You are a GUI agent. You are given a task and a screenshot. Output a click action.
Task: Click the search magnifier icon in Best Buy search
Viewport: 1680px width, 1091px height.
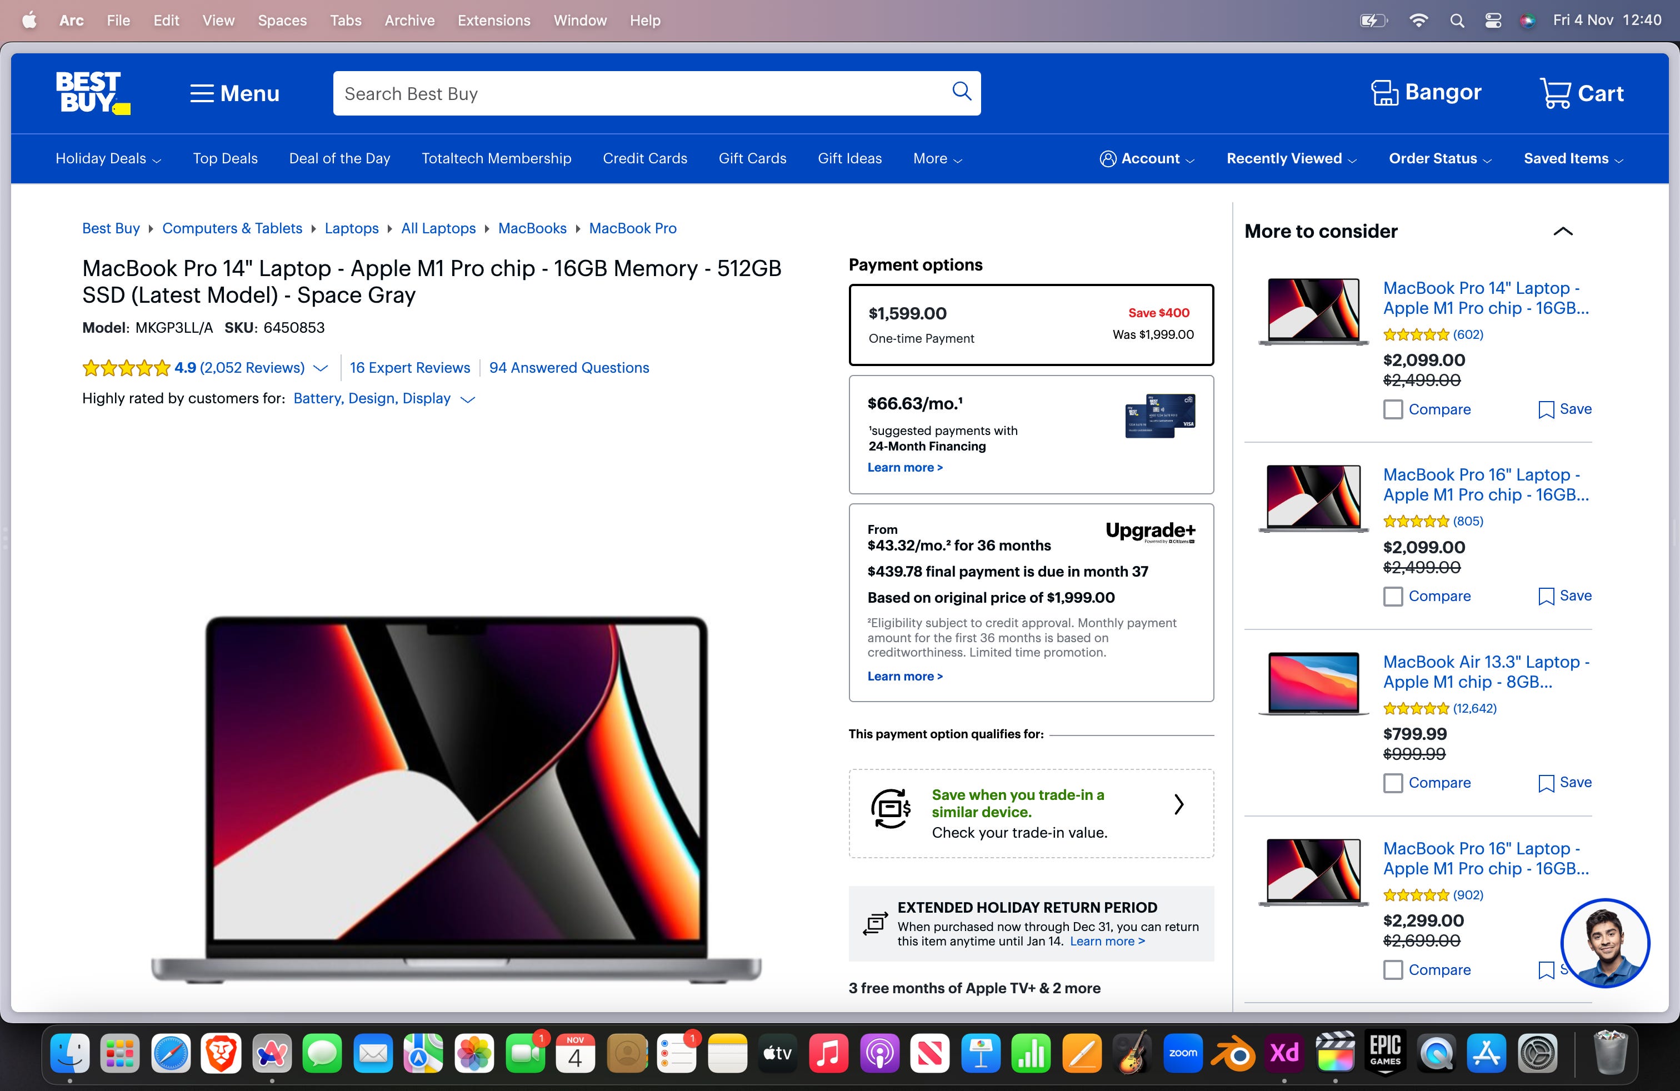[x=962, y=91]
